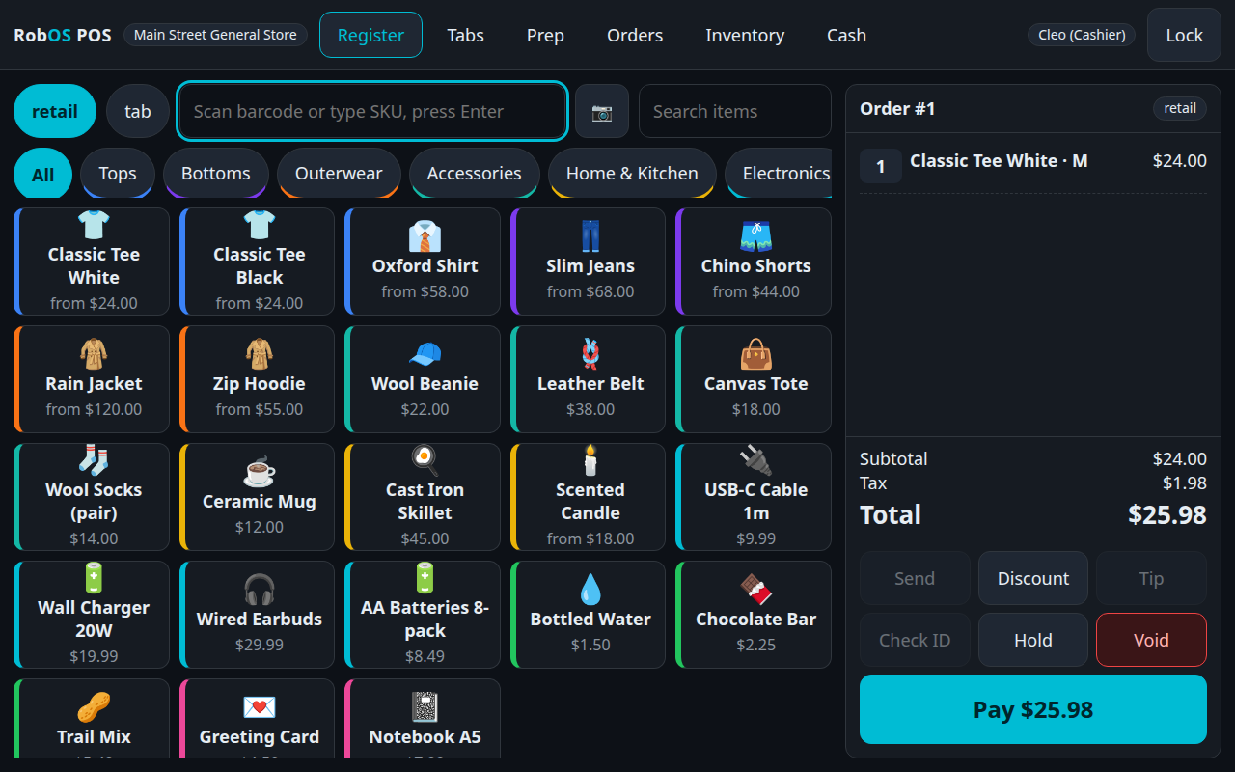This screenshot has height=772, width=1235.
Task: Filter items by Outerwear category
Action: (x=339, y=174)
